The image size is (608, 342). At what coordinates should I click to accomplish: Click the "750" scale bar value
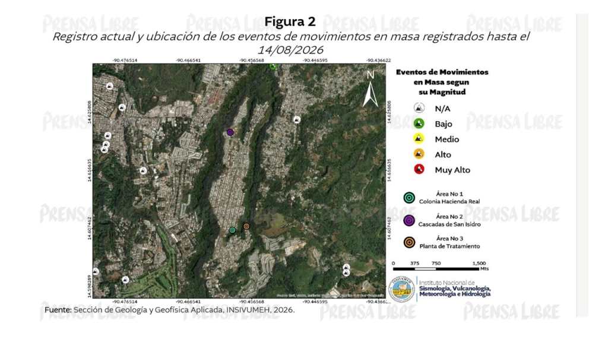436,263
